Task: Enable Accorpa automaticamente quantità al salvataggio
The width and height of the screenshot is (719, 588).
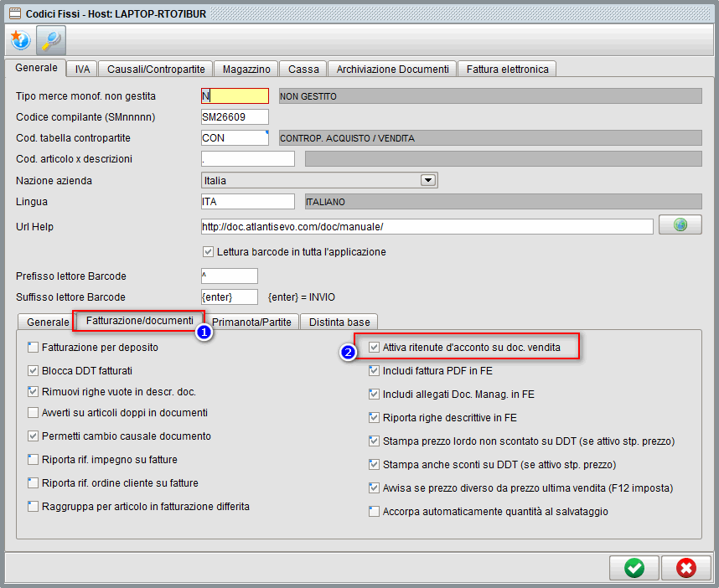Action: click(x=375, y=511)
